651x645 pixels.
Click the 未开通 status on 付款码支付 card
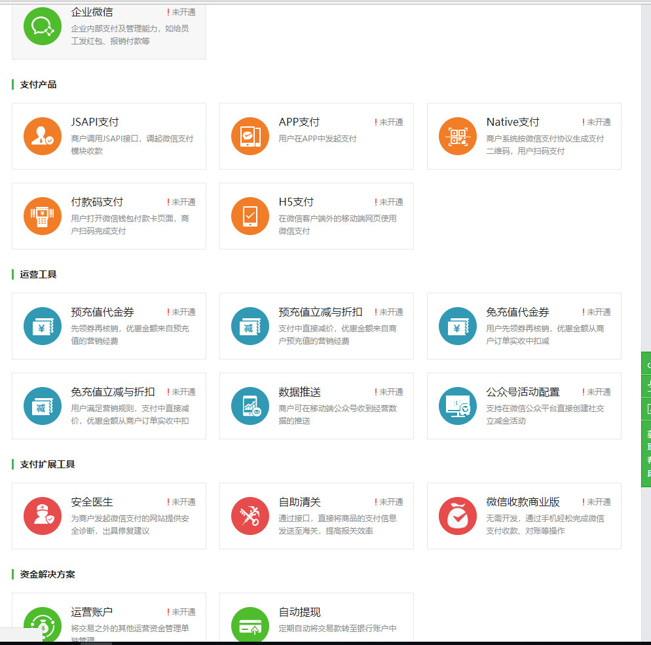pos(181,202)
